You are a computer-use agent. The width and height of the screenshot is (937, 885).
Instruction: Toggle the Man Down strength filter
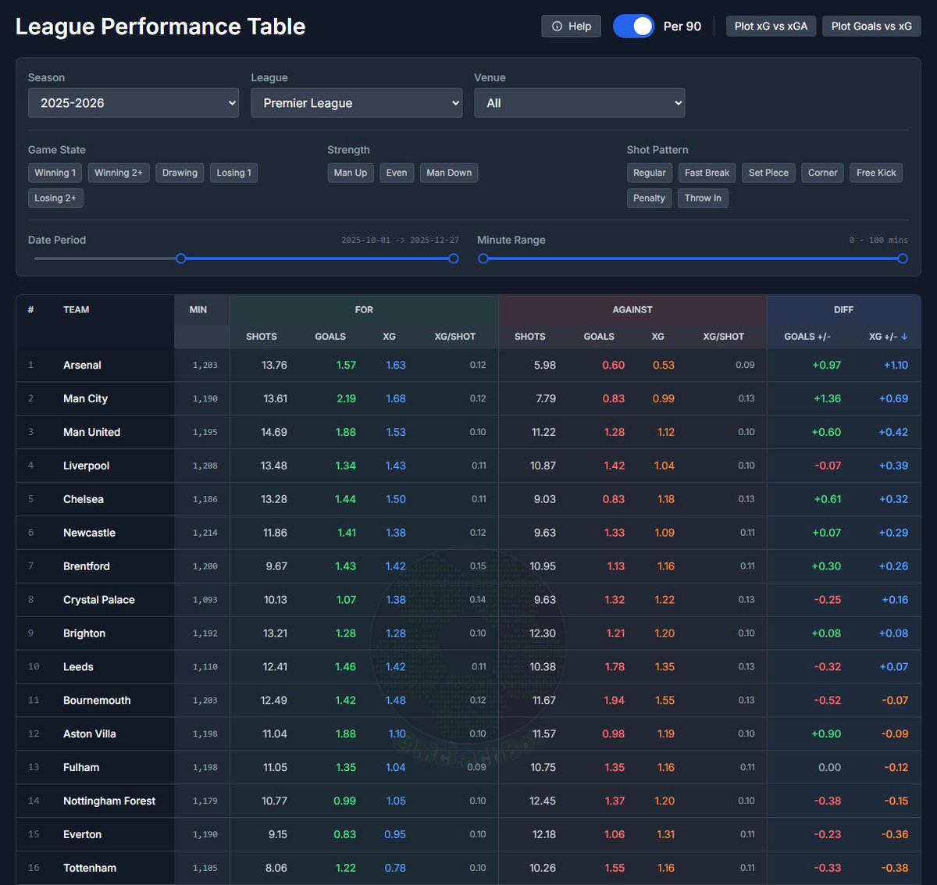click(449, 173)
